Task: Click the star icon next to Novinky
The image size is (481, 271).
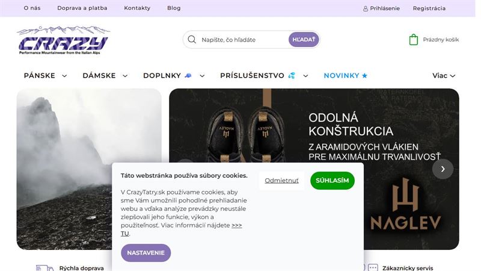Action: point(364,76)
